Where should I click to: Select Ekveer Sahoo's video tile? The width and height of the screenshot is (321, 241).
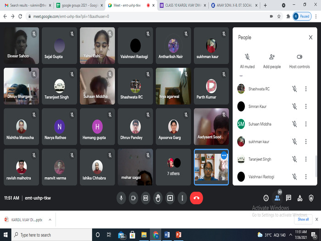coord(21,45)
